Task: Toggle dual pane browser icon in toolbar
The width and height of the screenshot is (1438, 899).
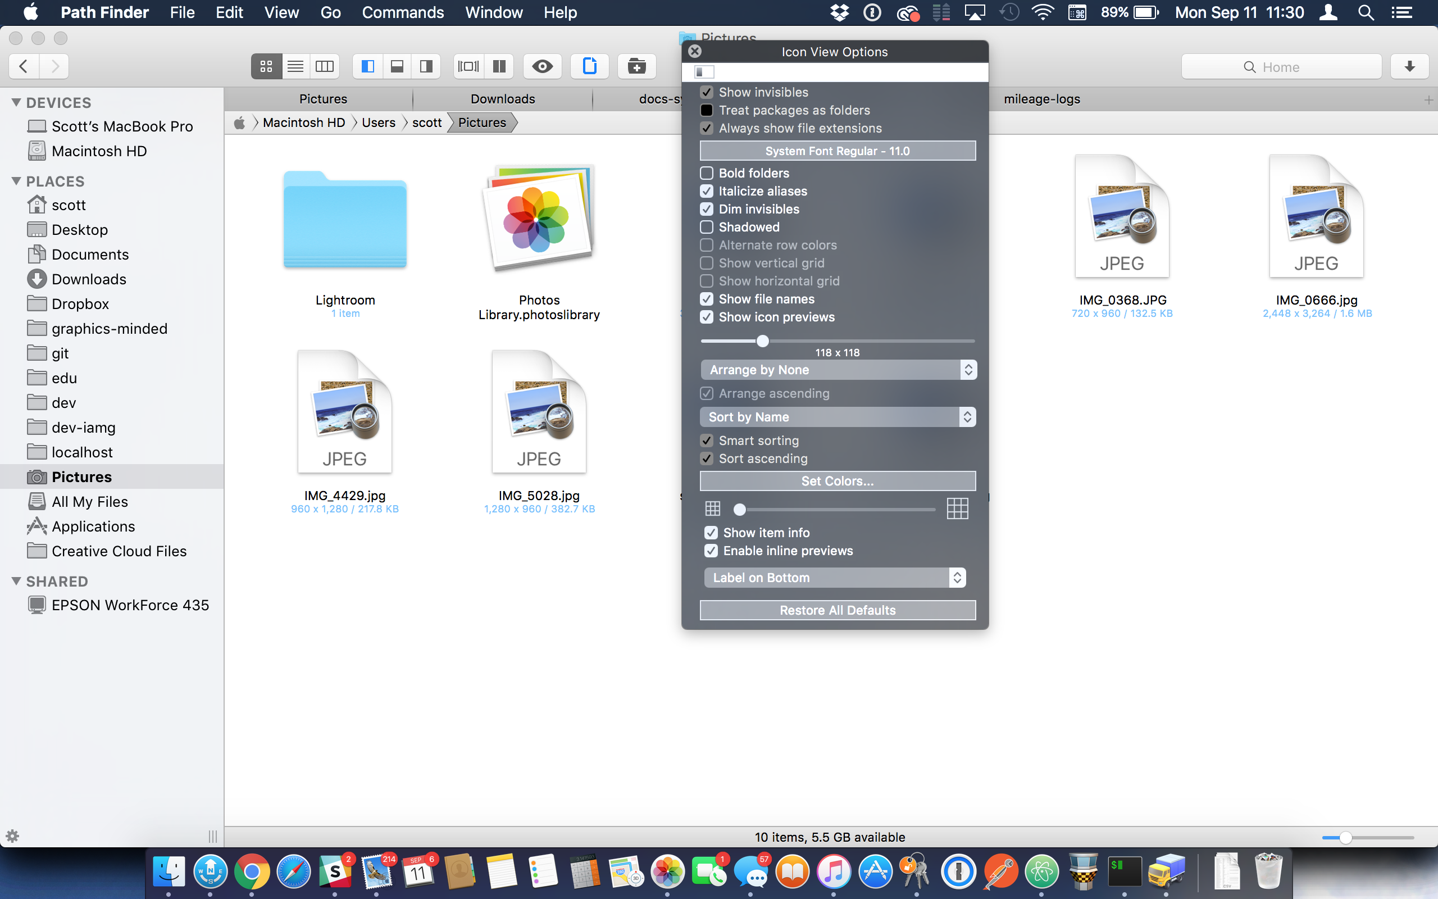Action: pos(499,66)
